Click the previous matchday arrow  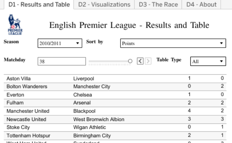coord(141,61)
